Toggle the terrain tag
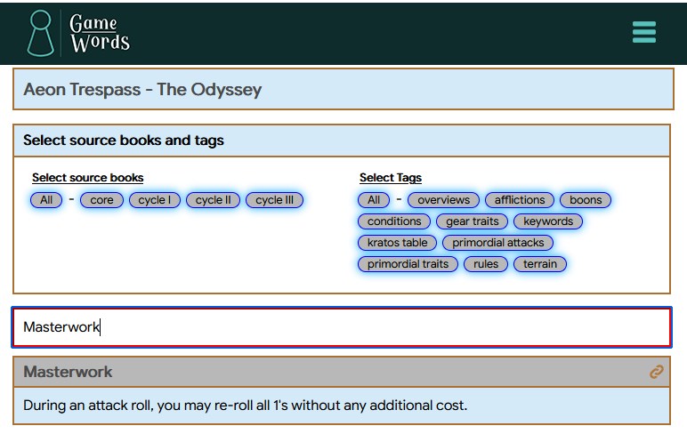Screen dimensions: 687x434 point(540,264)
